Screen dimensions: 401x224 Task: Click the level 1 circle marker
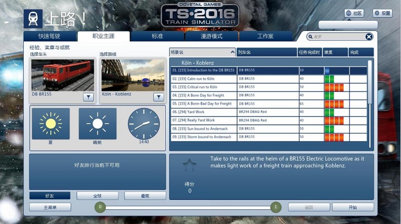click(x=276, y=207)
